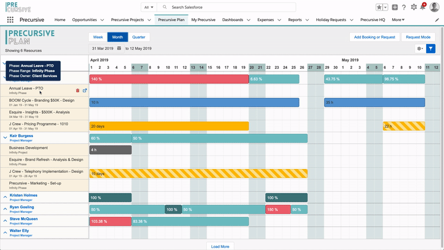Switch to Month view
The width and height of the screenshot is (444, 250).
(x=118, y=37)
